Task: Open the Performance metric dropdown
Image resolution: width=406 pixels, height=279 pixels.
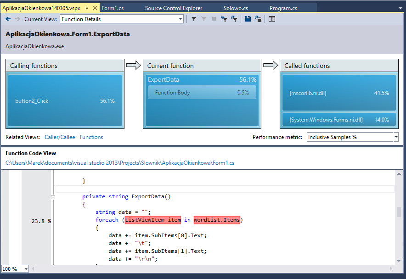Action: click(395, 137)
